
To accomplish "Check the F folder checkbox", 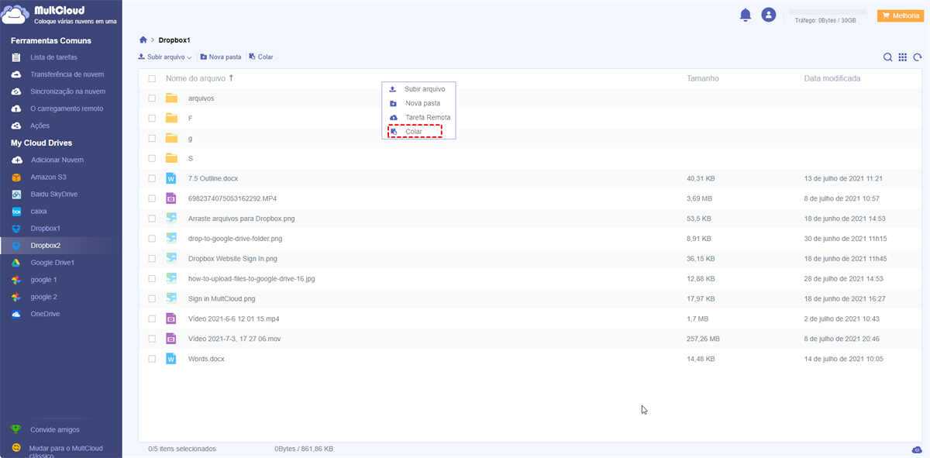I will (152, 119).
